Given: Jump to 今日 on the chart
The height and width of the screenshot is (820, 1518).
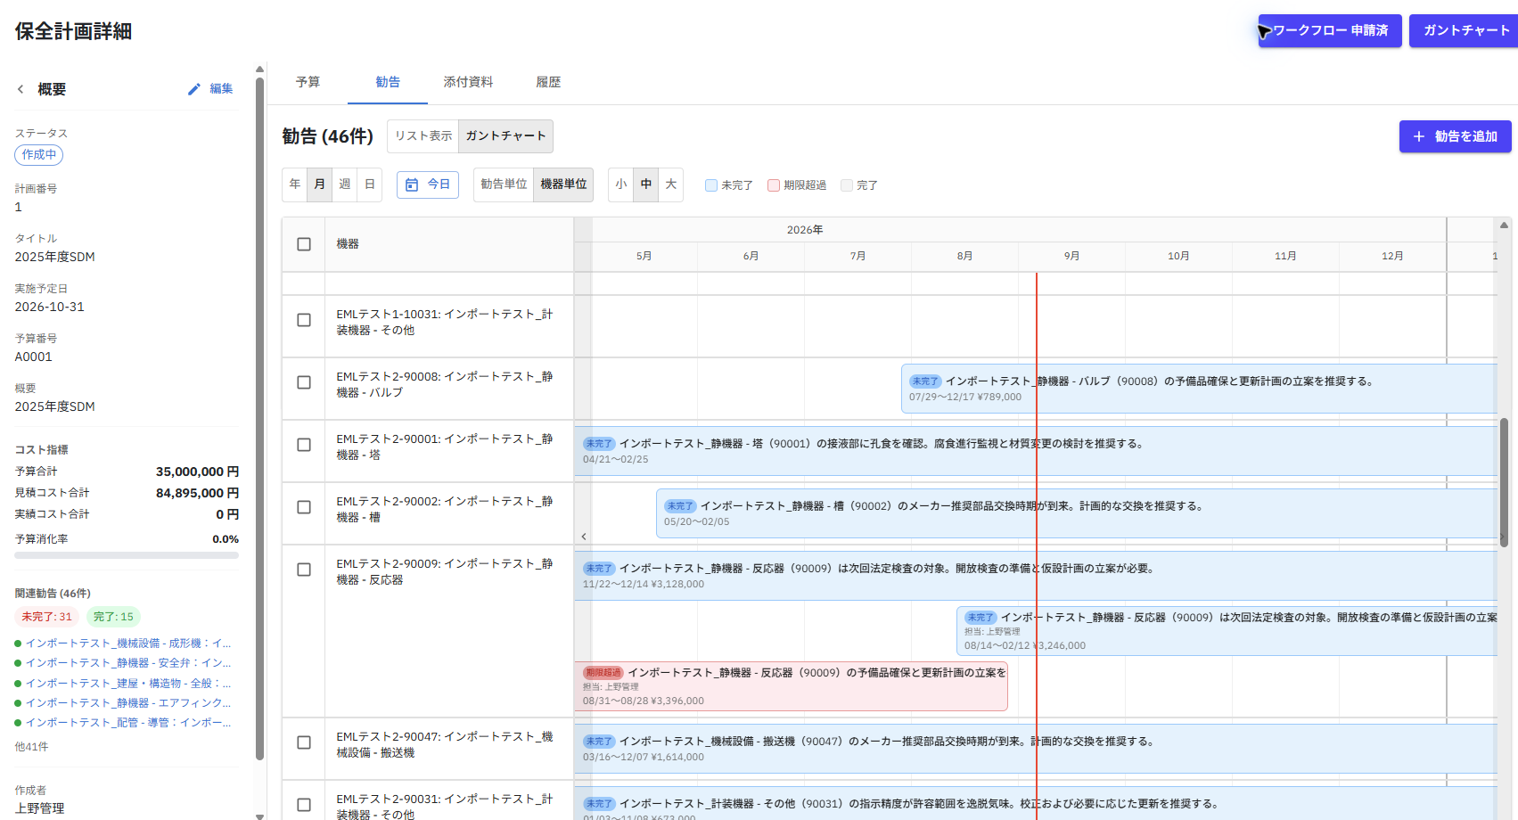Looking at the screenshot, I should coord(428,184).
